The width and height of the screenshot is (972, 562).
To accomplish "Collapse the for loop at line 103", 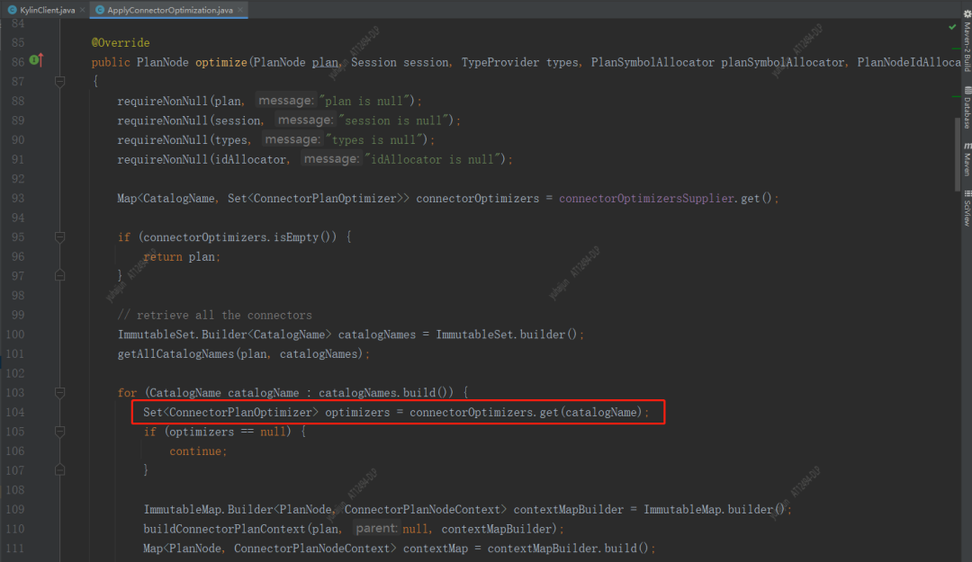I will point(59,393).
